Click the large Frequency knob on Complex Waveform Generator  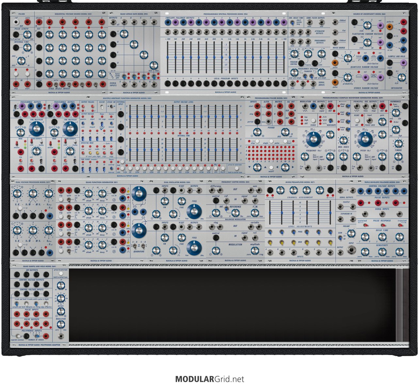[x=314, y=139]
